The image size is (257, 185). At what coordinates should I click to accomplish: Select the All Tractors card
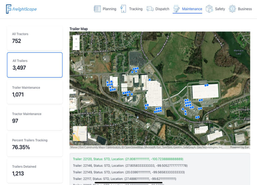tap(35, 38)
